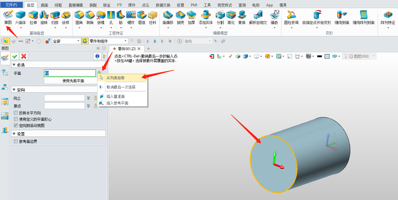Confirm with the green checkmark button
The height and width of the screenshot is (200, 398).
[x=15, y=56]
